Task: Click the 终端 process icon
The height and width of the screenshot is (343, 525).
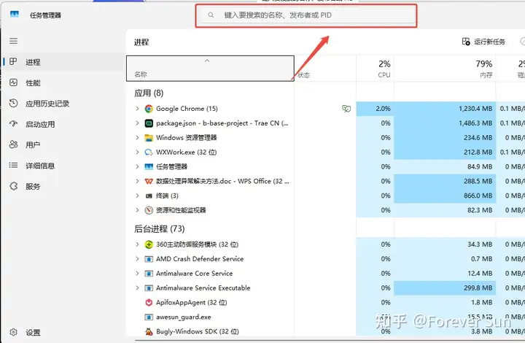Action: [x=149, y=196]
